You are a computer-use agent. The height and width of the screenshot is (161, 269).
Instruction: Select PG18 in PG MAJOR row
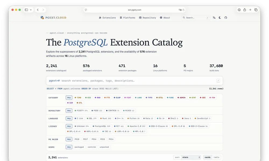[x=77, y=139]
